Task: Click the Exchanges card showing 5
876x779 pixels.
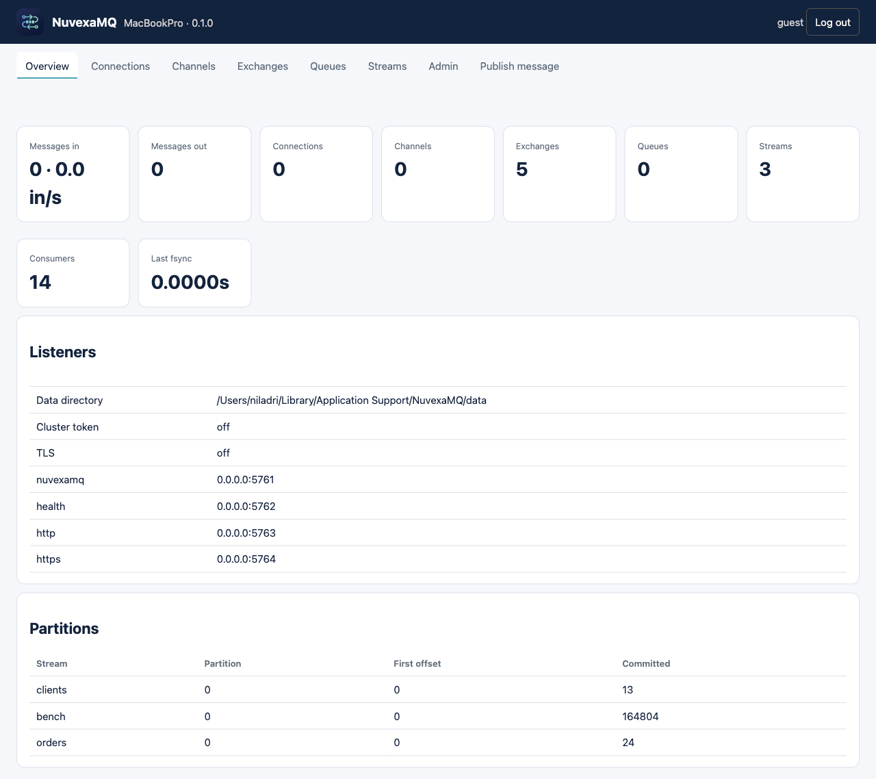Action: pos(560,174)
